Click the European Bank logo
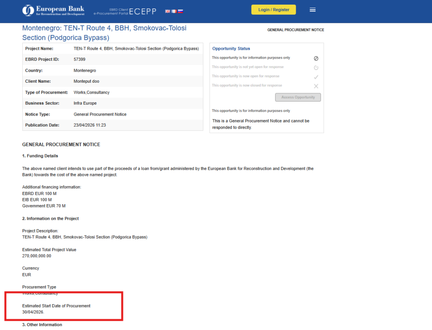This screenshot has width=432, height=330. pos(53,10)
